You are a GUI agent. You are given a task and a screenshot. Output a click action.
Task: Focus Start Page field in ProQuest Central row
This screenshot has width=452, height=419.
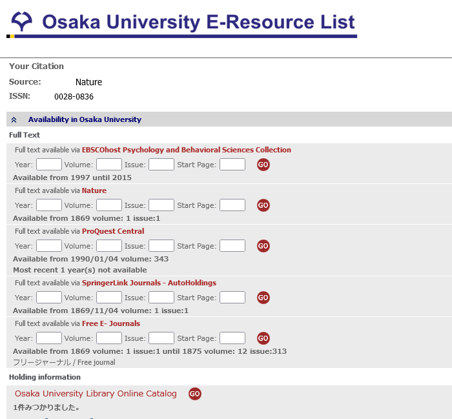pos(232,245)
